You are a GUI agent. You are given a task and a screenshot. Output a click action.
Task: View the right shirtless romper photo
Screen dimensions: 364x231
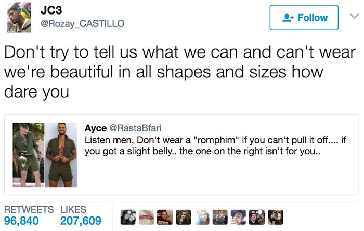pyautogui.click(x=62, y=154)
